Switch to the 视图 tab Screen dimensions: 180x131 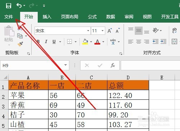coord(147,17)
